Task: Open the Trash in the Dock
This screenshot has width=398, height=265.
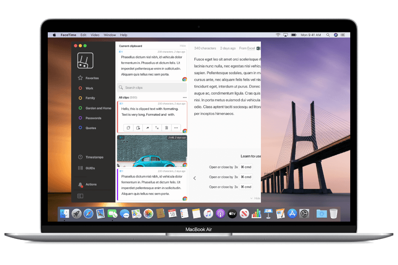Action: tap(333, 213)
